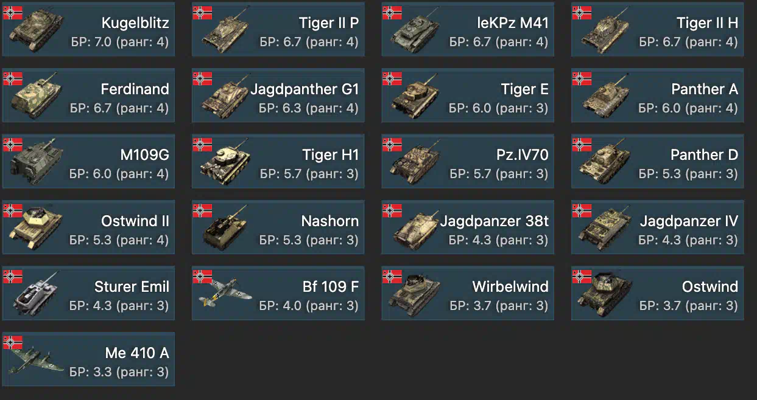Click the Pz.IV70 name label

tap(523, 155)
